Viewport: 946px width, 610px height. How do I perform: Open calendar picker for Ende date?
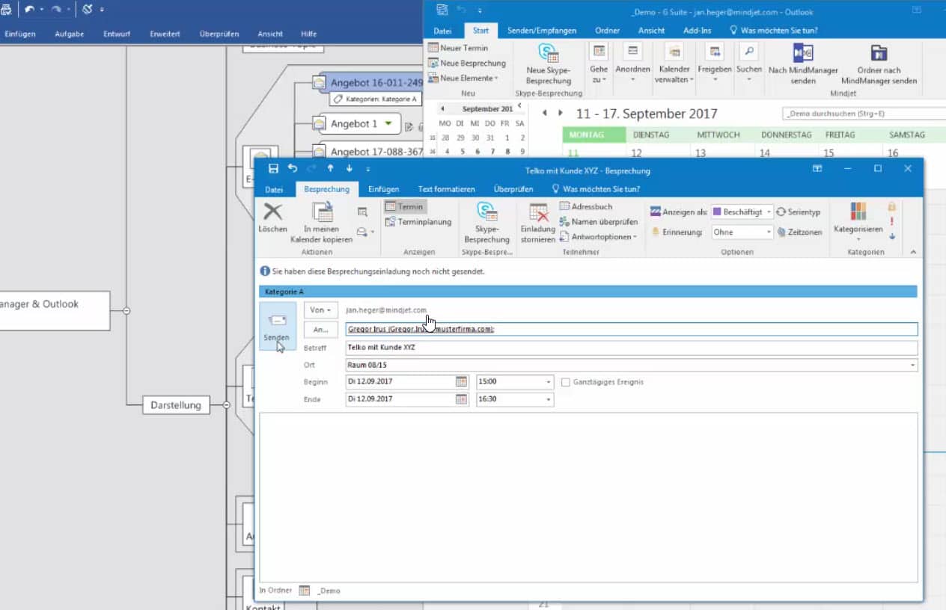462,399
